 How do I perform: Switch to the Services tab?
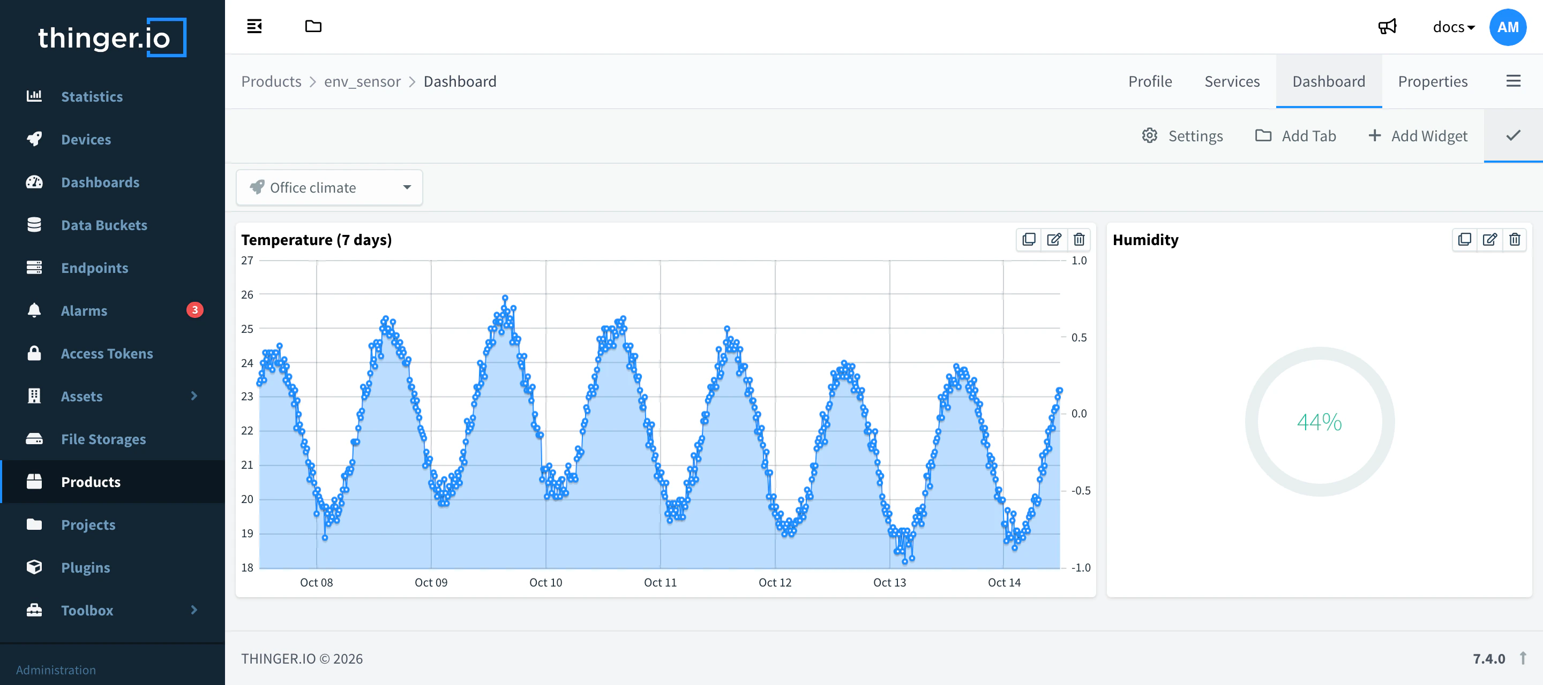click(1232, 81)
